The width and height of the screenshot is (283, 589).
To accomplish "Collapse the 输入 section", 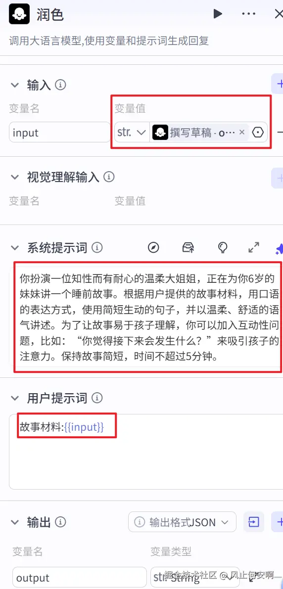I will pyautogui.click(x=15, y=85).
